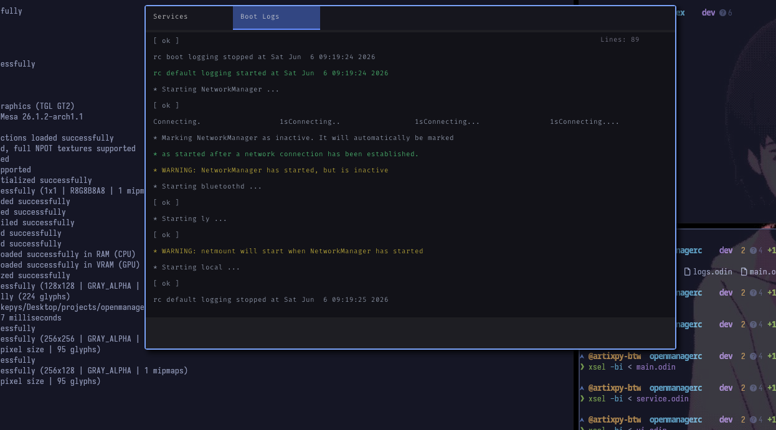Viewport: 776px width, 430px height.
Task: Select the 'rc boot logging stopped' log line
Action: click(x=264, y=57)
